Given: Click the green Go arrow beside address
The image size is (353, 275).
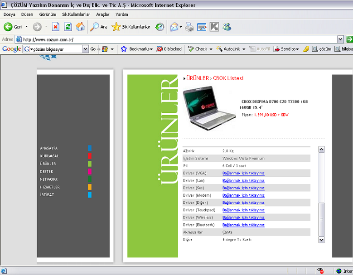Looking at the screenshot, I should coord(349,39).
